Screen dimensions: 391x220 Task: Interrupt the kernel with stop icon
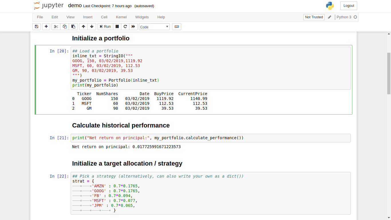(x=117, y=27)
